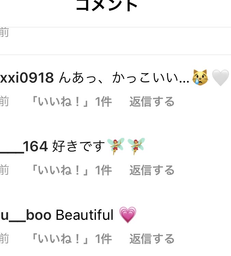The image size is (231, 256).
Task: View 「いいね！」1件 likes on Beautiful comment
Action: (72, 239)
